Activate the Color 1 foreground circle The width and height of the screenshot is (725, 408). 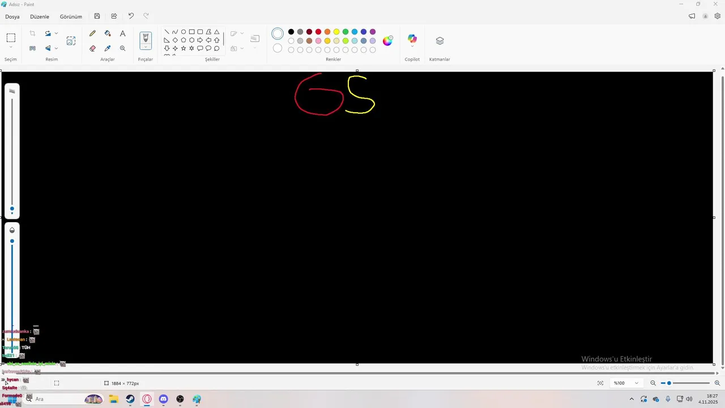(277, 34)
